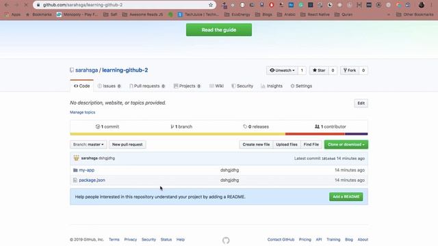Expand the Awesome Reads JS bookmarks folder
Viewport: 438px width, 246px height.
(x=143, y=14)
